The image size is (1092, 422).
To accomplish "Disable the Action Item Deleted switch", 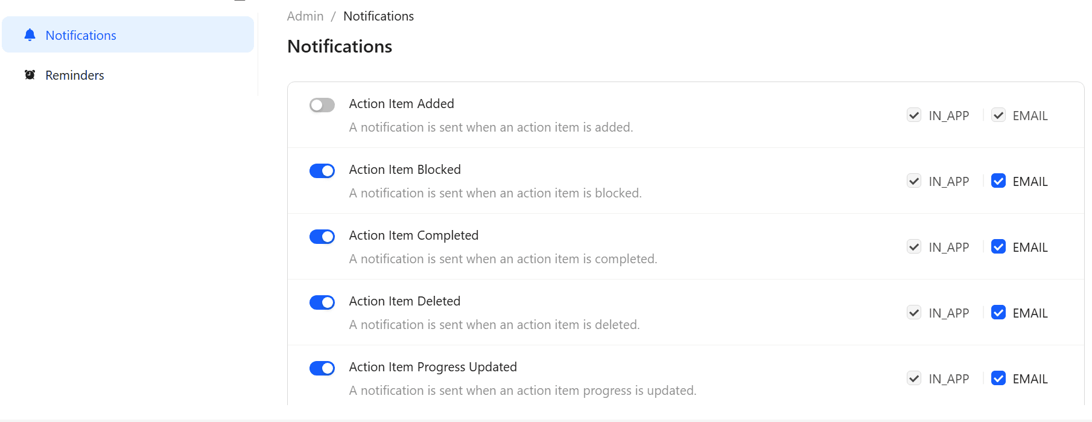I will [x=322, y=302].
